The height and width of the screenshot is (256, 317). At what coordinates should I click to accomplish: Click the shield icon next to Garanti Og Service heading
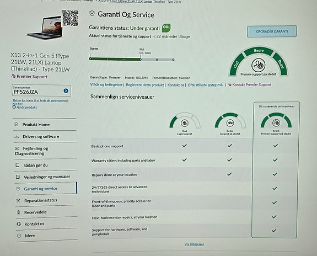click(92, 14)
